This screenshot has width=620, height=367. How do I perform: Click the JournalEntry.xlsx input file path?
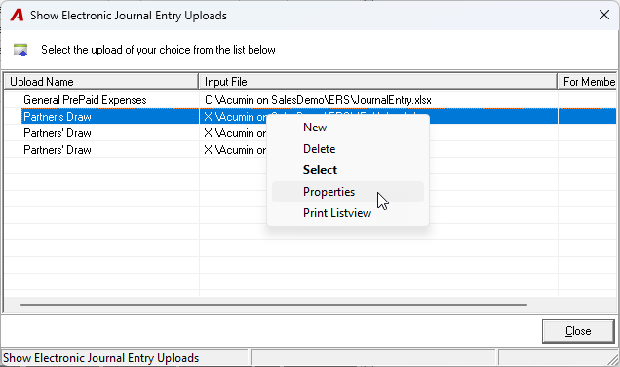click(318, 100)
